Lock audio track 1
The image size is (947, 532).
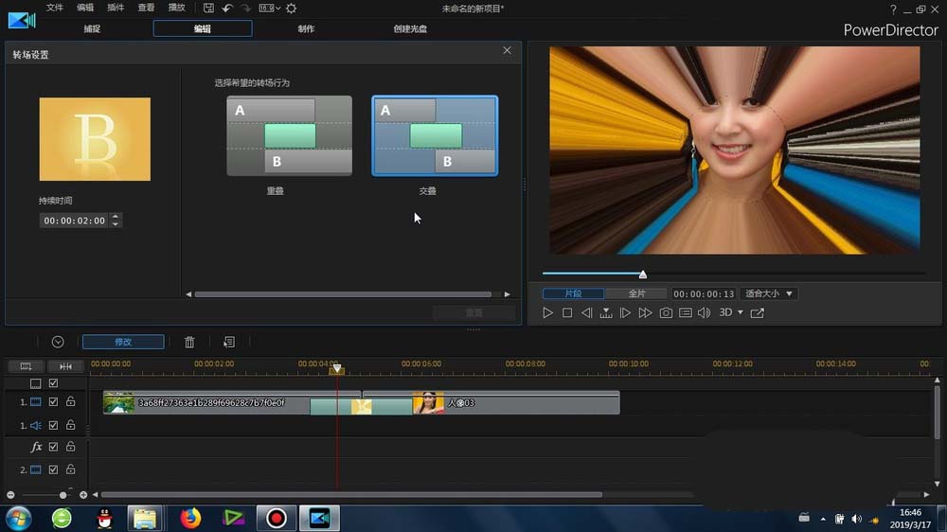[71, 425]
